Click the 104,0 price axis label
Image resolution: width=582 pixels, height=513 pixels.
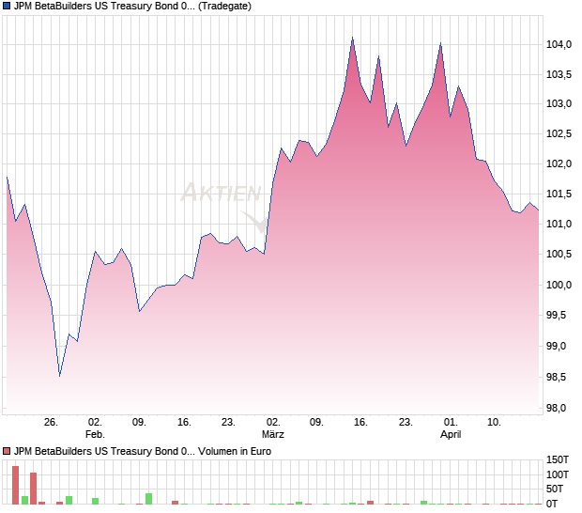click(559, 44)
